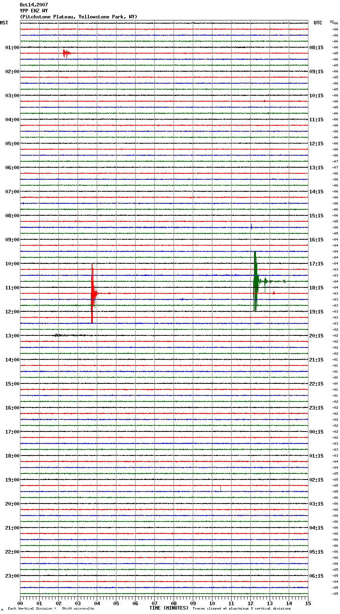Click the minute 00 x-axis tick label
Screen dimensions: 340x614
click(20, 603)
